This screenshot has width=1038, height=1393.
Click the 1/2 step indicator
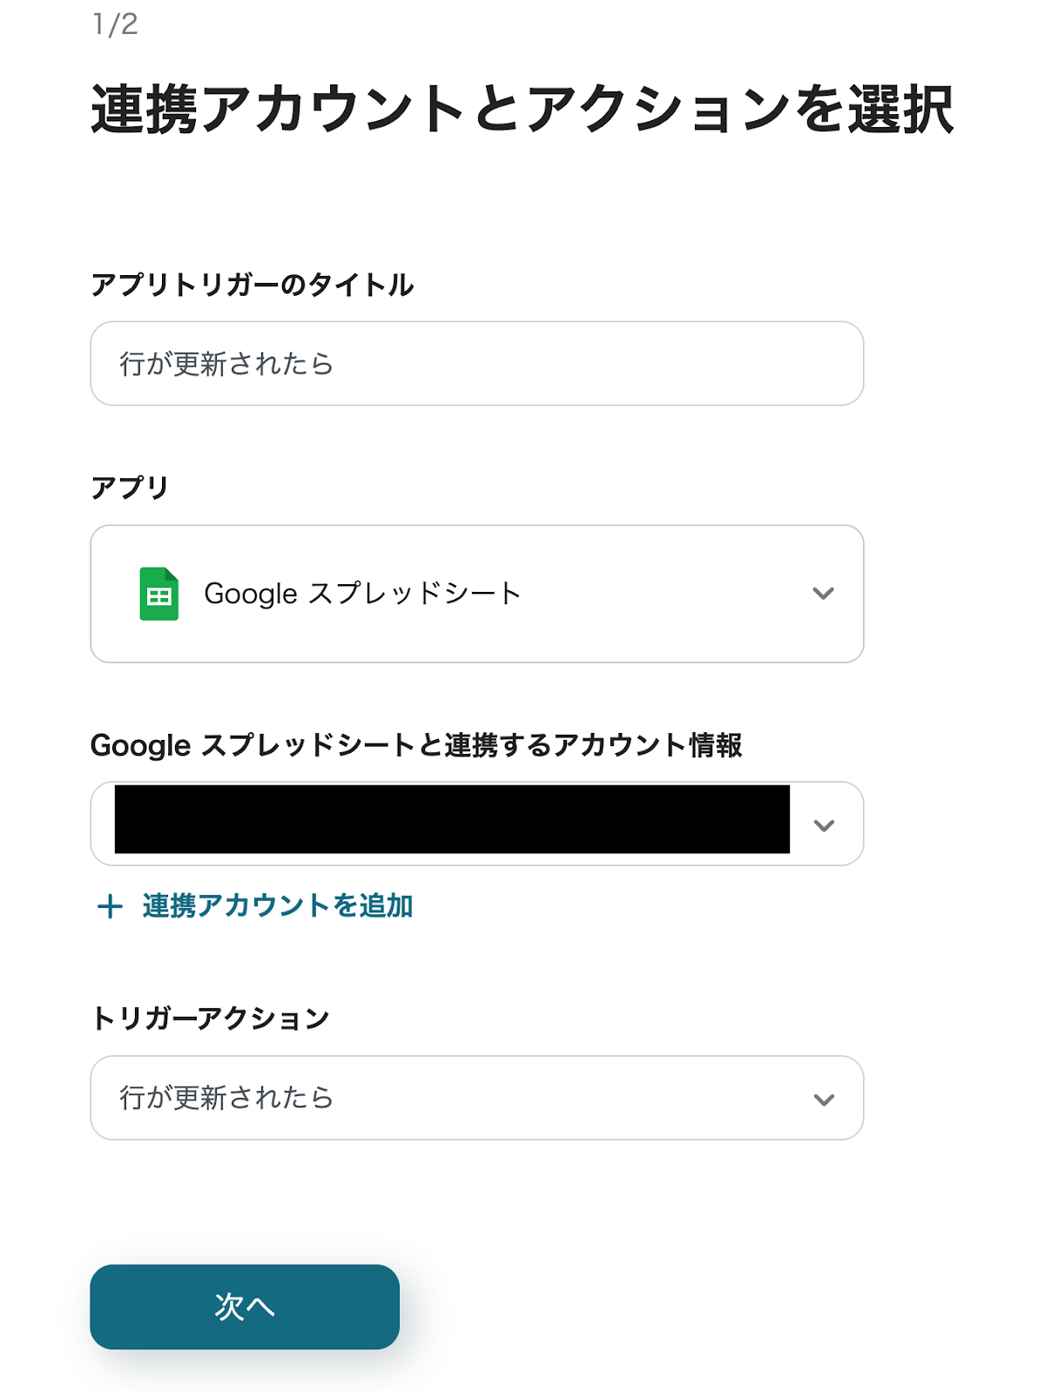click(115, 24)
